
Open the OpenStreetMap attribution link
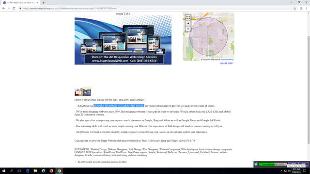point(227,59)
